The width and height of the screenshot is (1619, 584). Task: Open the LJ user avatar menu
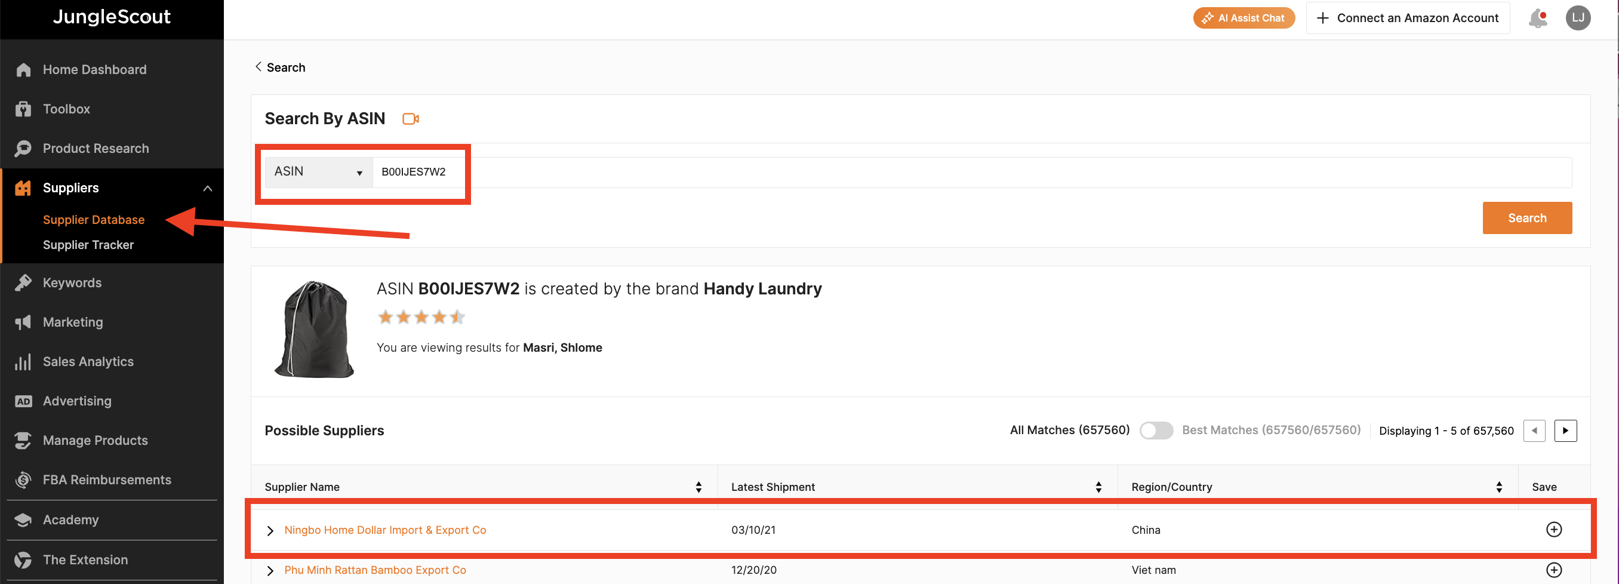(x=1578, y=17)
